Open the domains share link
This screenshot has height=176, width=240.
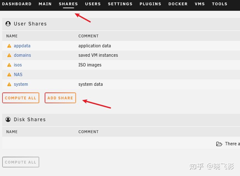pos(22,55)
